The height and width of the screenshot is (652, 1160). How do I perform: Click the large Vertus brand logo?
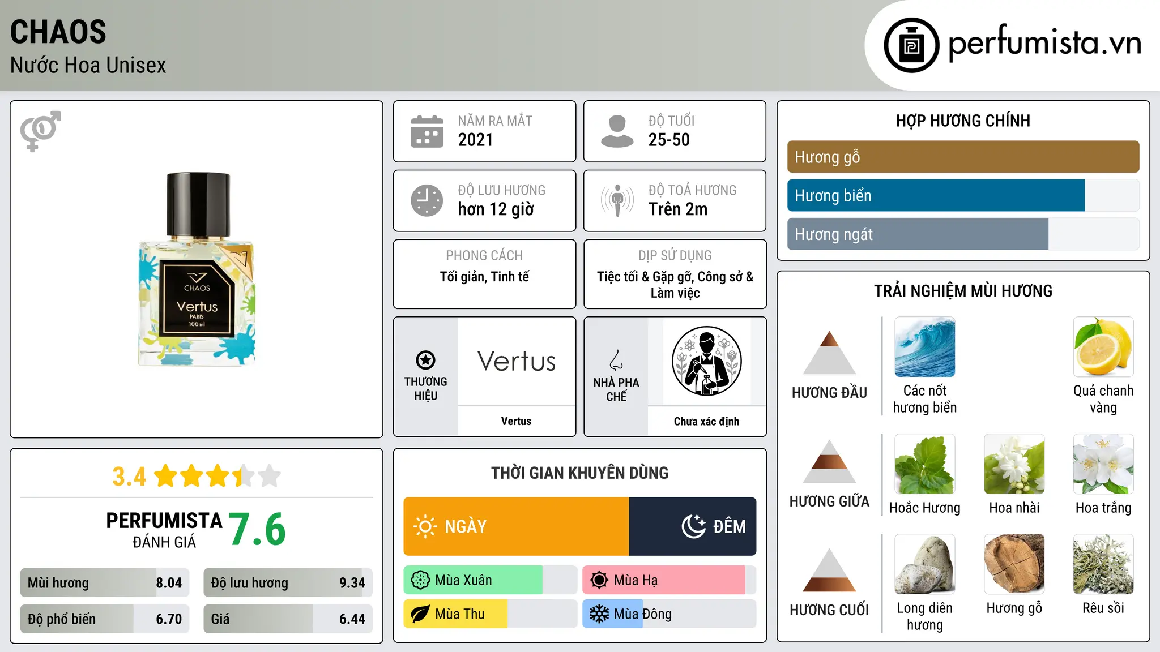pos(516,361)
